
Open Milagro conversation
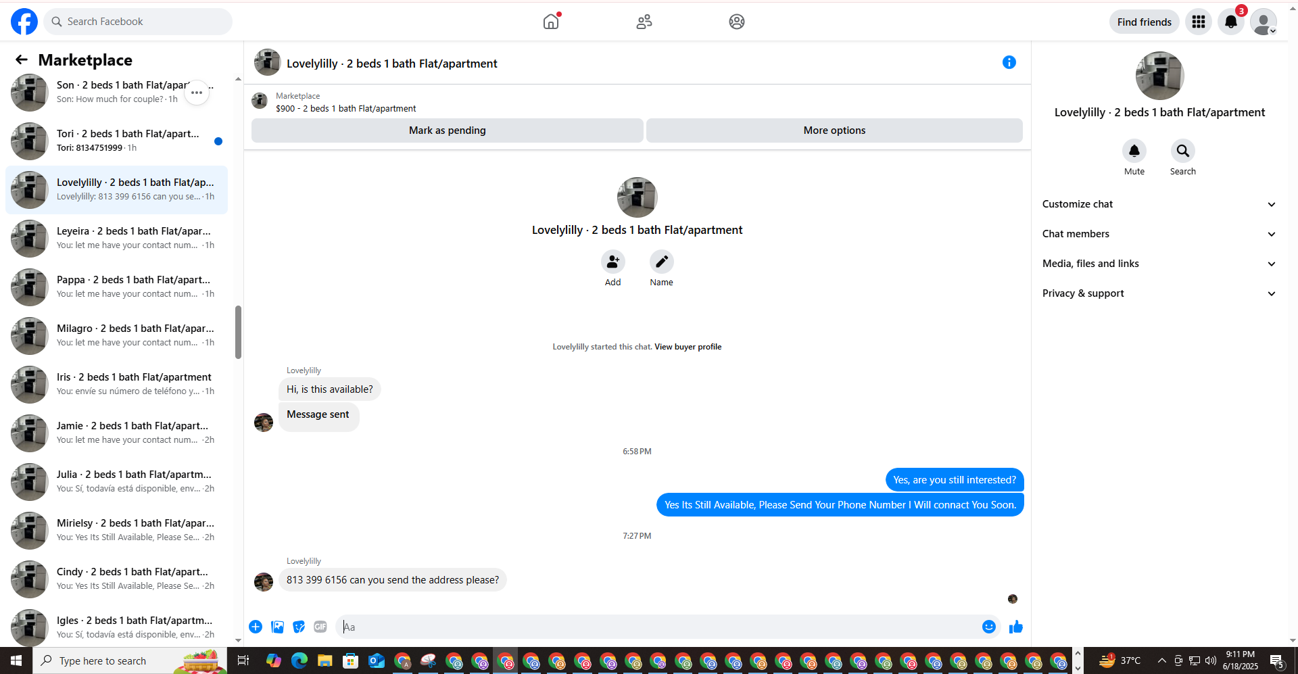[x=116, y=336]
